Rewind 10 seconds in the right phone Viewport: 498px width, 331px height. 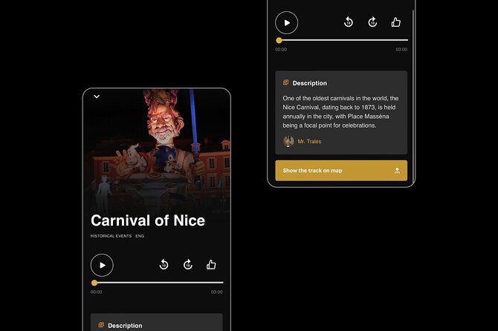tap(349, 22)
